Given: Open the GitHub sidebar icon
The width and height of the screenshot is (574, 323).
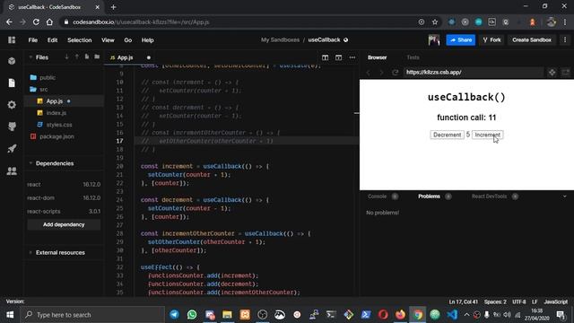Looking at the screenshot, I should pos(12,127).
